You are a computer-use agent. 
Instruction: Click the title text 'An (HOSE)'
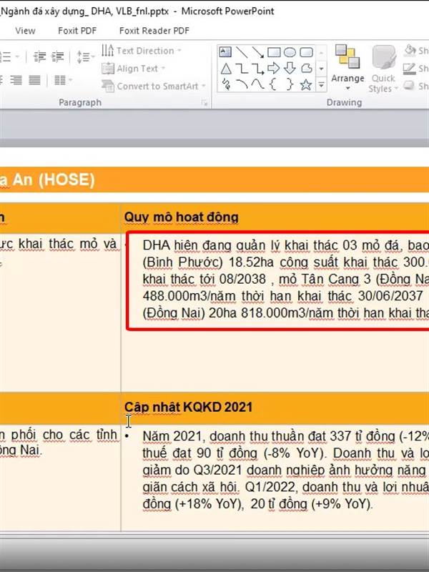[53, 180]
